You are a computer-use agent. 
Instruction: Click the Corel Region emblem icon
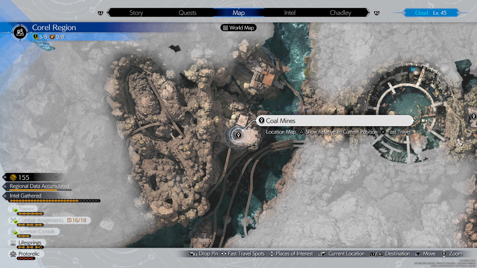pyautogui.click(x=20, y=32)
